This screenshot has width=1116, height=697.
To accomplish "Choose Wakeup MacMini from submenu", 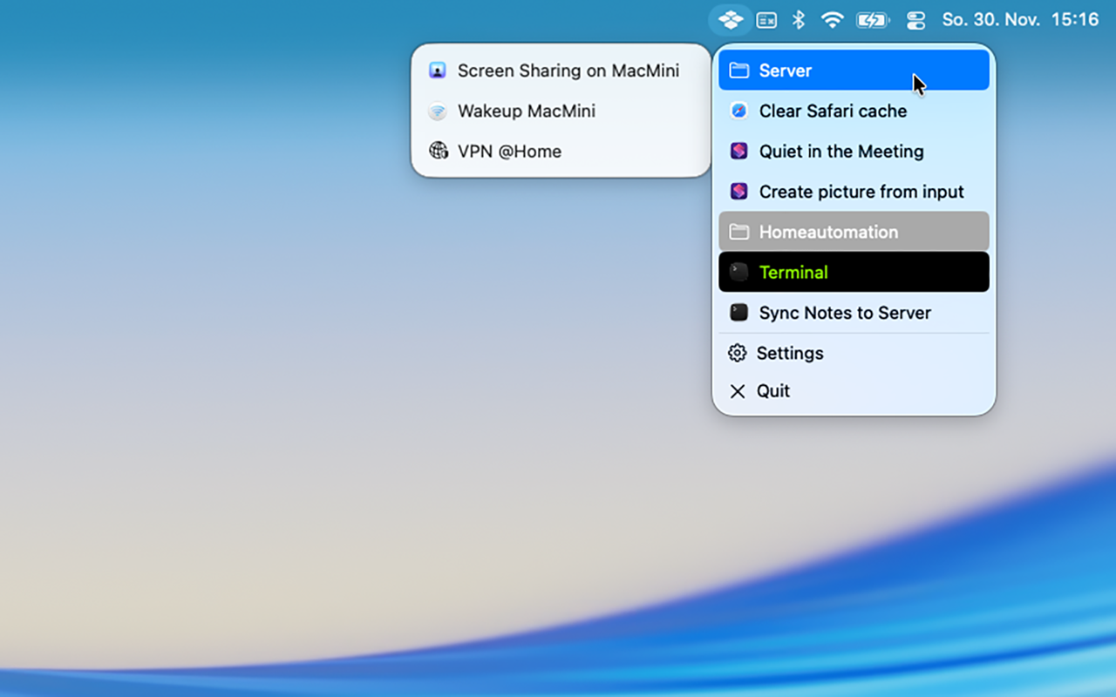I will coord(526,111).
